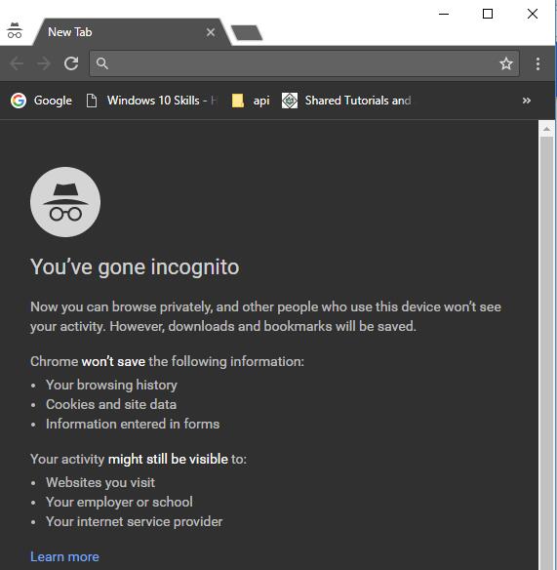
Task: Maximize the Chrome window
Action: click(x=487, y=14)
